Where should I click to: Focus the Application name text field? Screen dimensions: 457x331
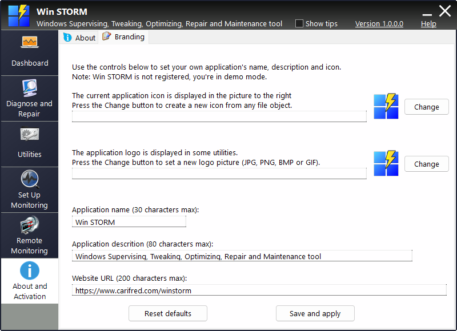coord(129,222)
